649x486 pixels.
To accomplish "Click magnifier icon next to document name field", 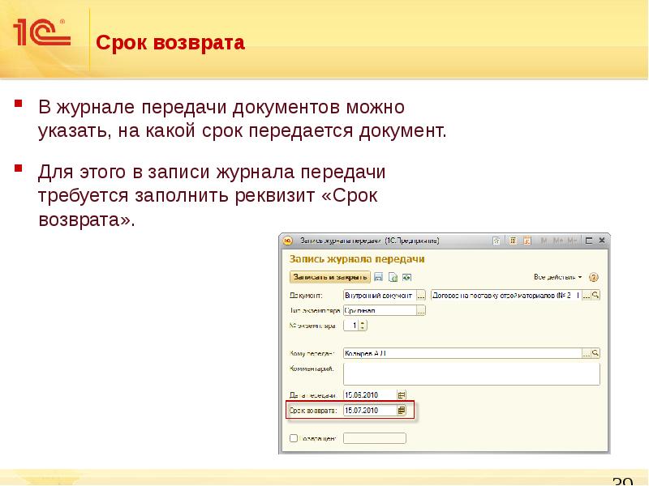I will 595,295.
